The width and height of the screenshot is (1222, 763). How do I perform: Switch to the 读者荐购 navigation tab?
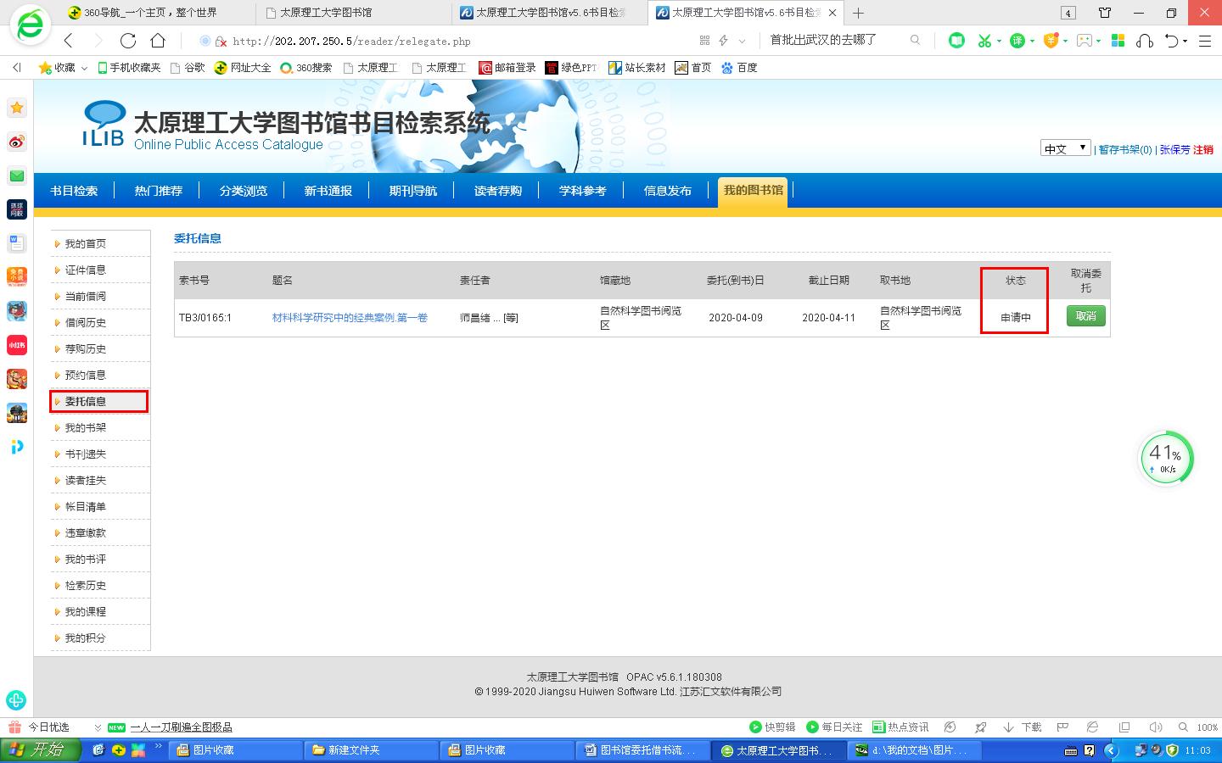[498, 191]
